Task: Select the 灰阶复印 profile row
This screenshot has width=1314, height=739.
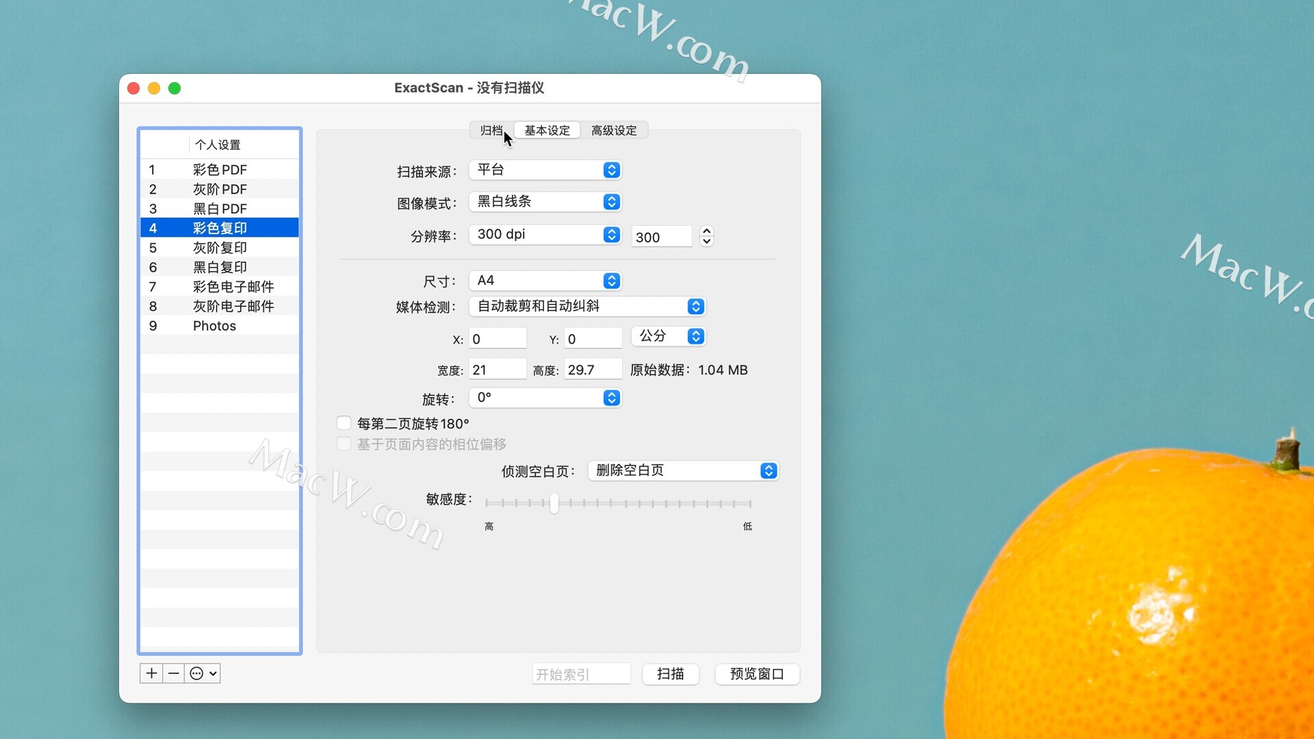Action: (x=220, y=248)
